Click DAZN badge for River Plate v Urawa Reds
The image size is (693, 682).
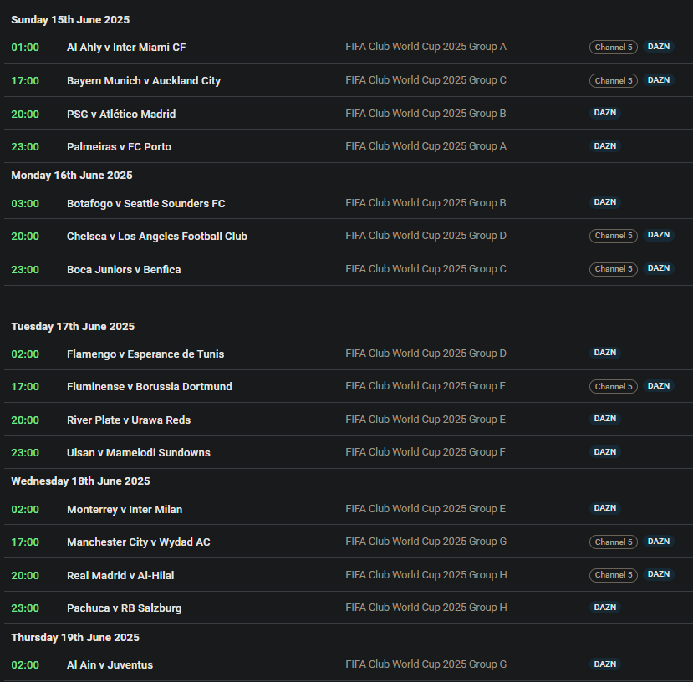pos(604,419)
